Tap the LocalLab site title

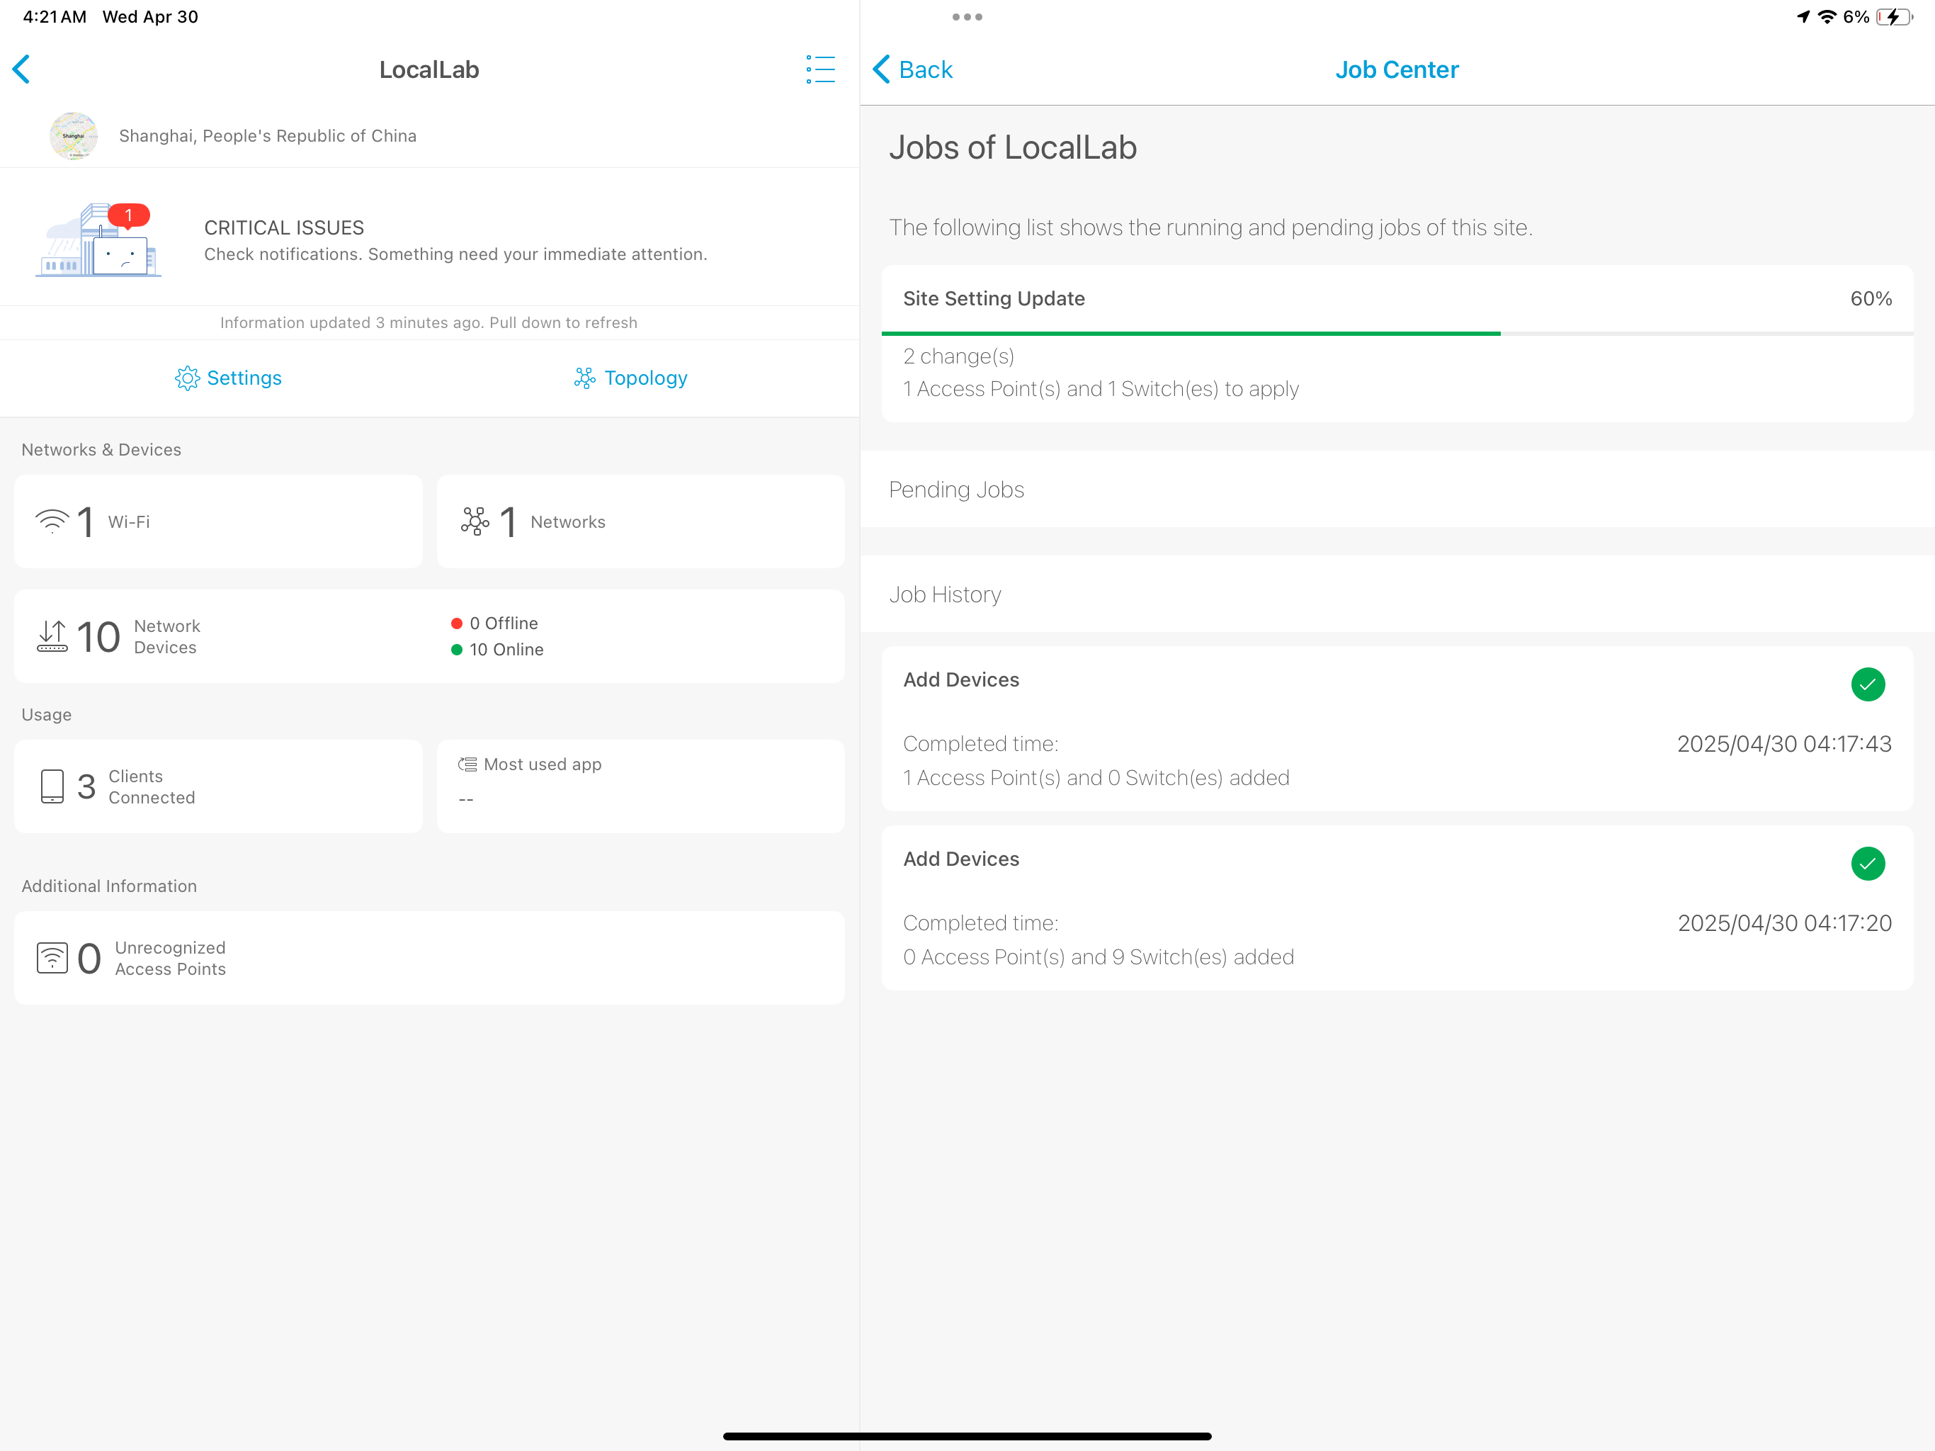point(429,69)
